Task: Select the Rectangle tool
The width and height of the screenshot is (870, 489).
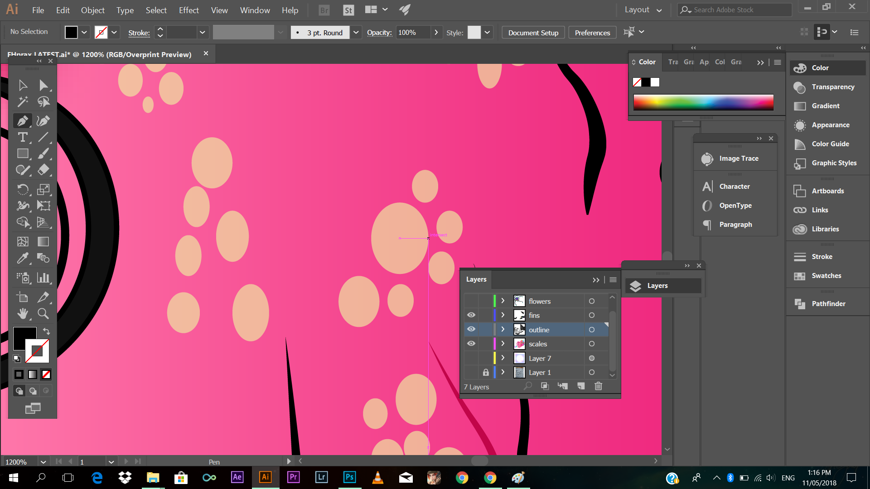Action: coord(23,154)
